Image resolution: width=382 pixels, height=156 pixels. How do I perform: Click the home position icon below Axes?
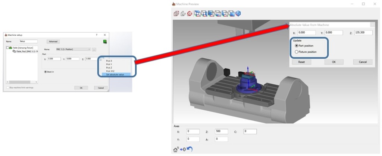[x=176, y=149]
